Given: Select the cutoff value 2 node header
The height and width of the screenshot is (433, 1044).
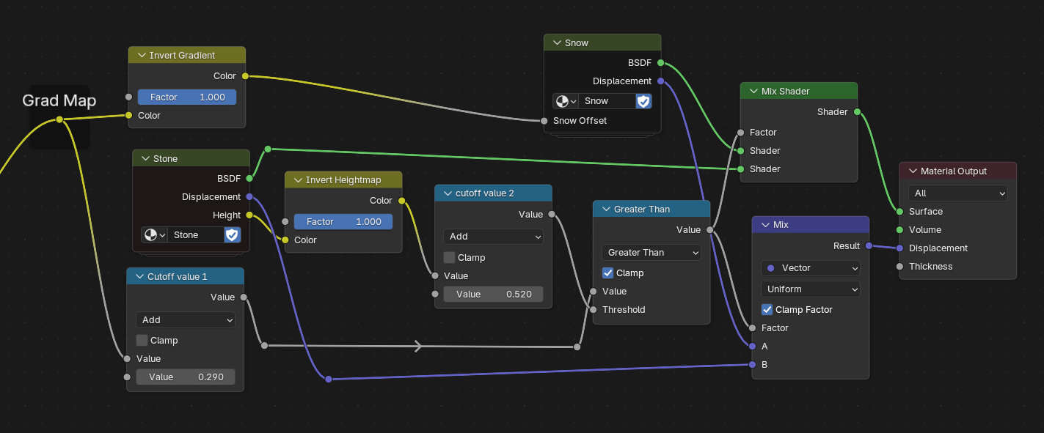Looking at the screenshot, I should coord(493,193).
